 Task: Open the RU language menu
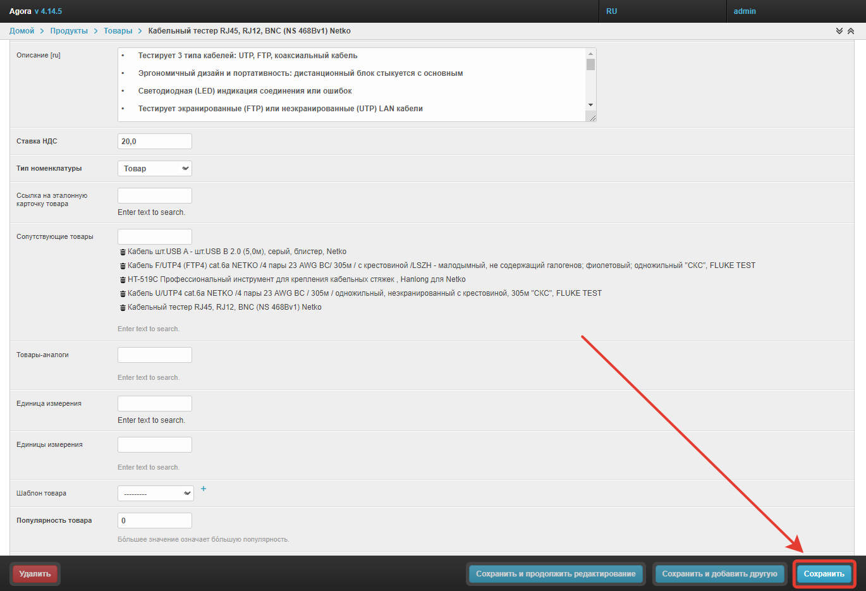[x=611, y=11]
